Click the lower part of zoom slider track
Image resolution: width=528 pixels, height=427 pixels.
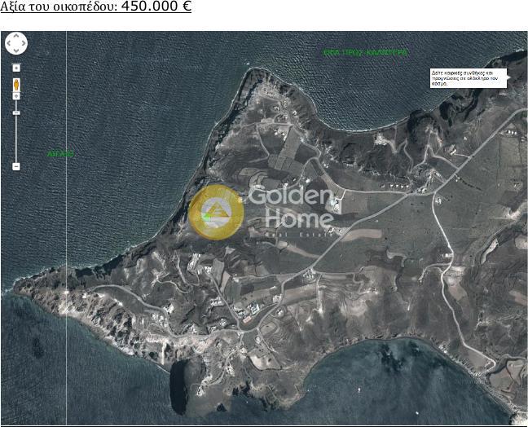(x=16, y=143)
